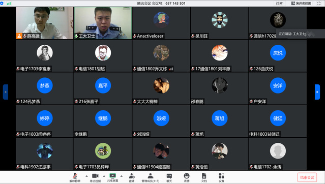Screen dimensions: 325x184
Task: Click the orange host badge on 薛高建
Action: point(19,36)
